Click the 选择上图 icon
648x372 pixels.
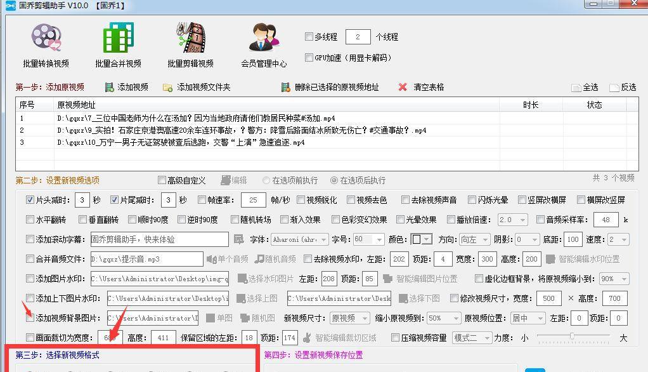241,298
